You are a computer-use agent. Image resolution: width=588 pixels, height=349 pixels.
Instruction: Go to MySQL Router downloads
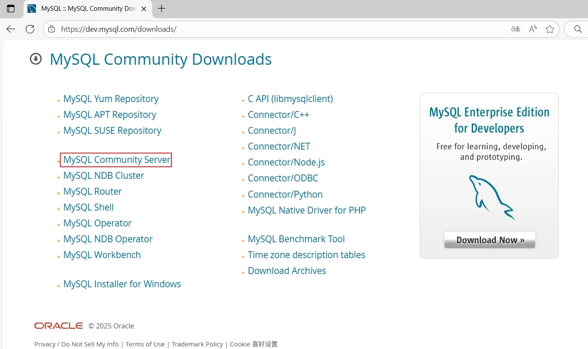pyautogui.click(x=93, y=191)
